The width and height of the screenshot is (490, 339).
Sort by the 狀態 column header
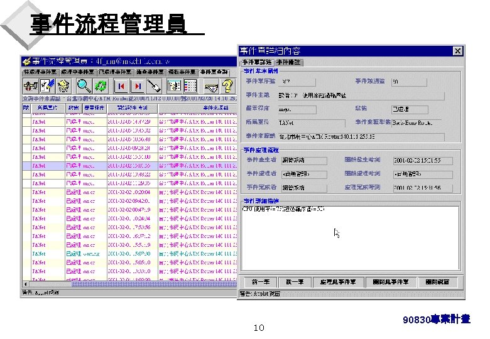[73, 108]
